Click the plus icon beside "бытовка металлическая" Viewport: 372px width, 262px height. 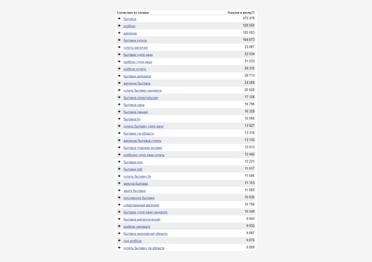pos(119,219)
